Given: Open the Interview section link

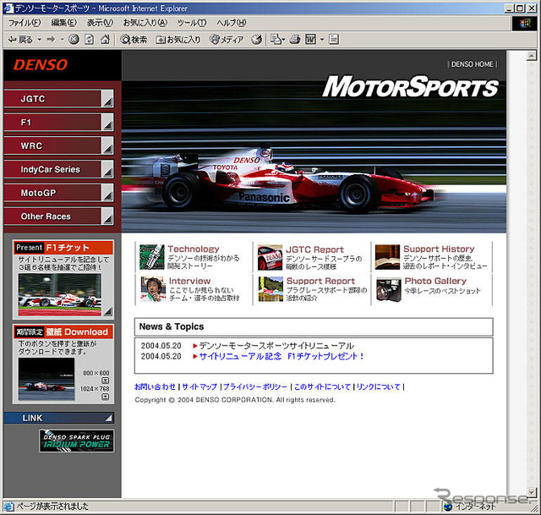Looking at the screenshot, I should coord(189,281).
